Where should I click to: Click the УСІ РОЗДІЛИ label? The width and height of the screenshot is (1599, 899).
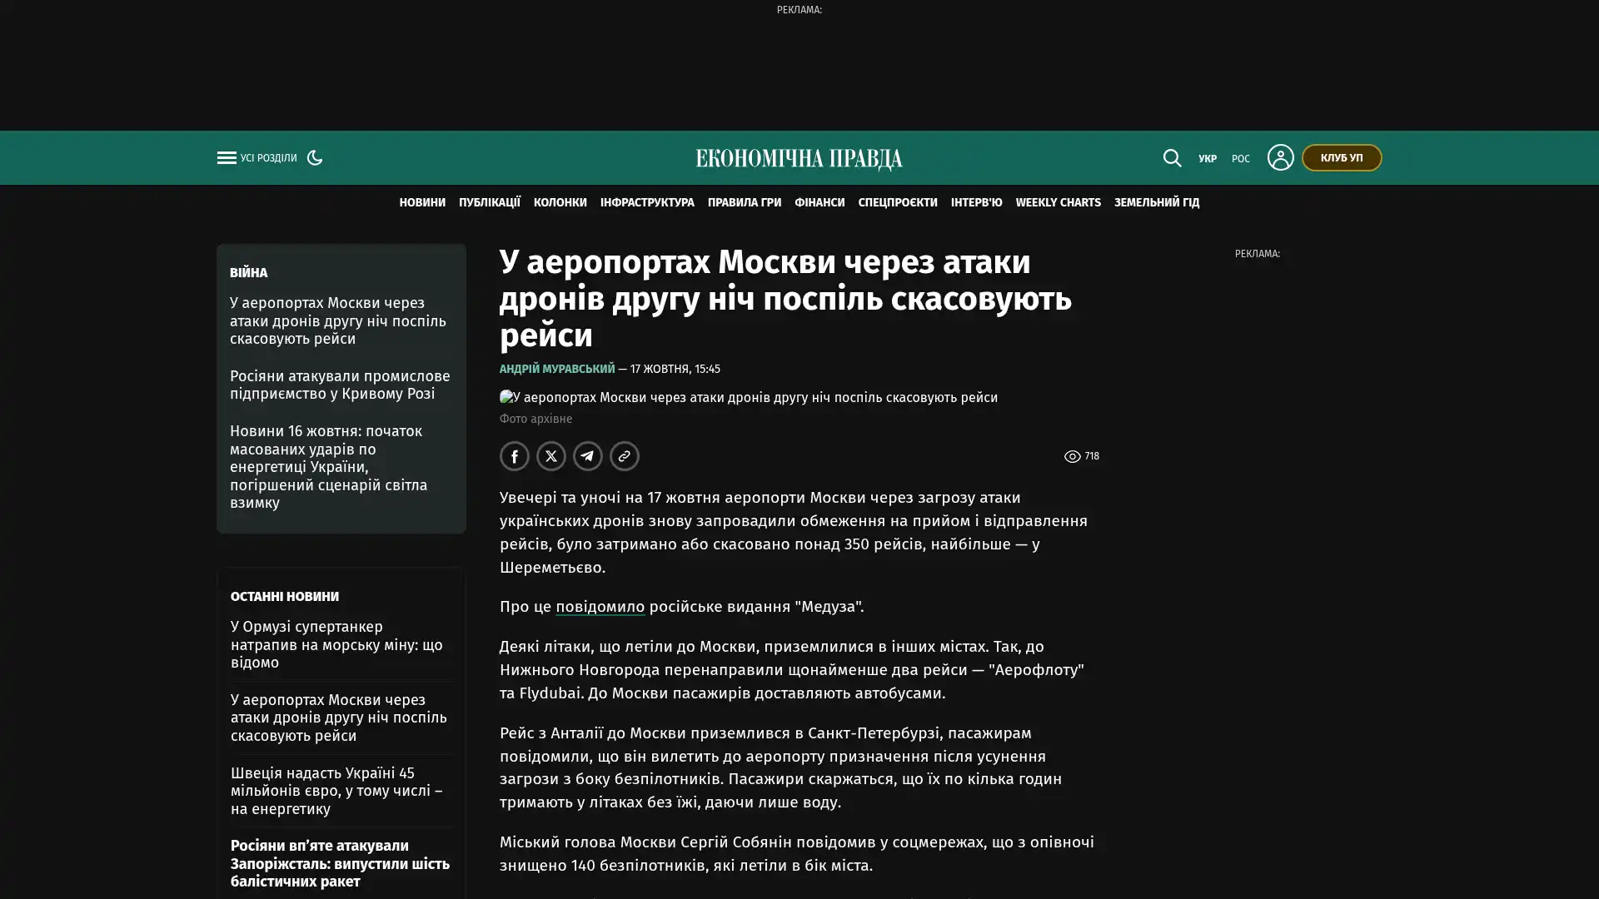[x=268, y=158]
